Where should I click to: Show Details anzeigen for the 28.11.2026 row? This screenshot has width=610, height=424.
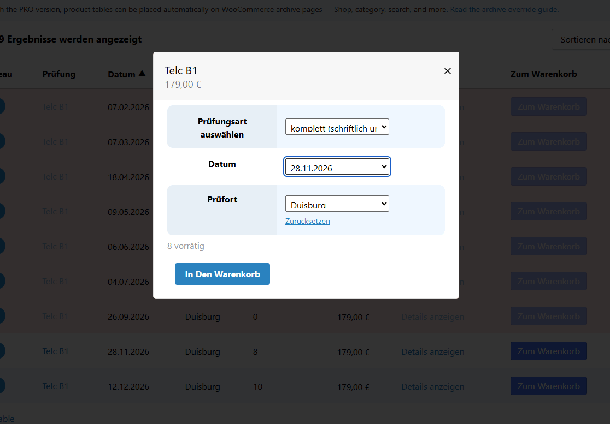tap(432, 352)
